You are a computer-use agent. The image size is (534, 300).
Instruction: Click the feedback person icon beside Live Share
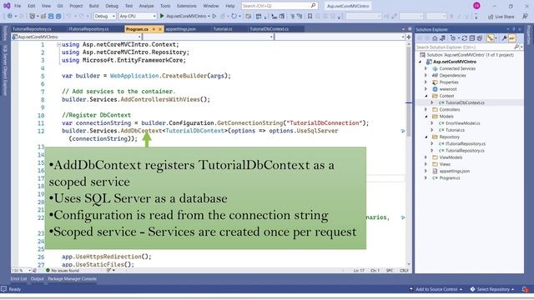pos(525,17)
